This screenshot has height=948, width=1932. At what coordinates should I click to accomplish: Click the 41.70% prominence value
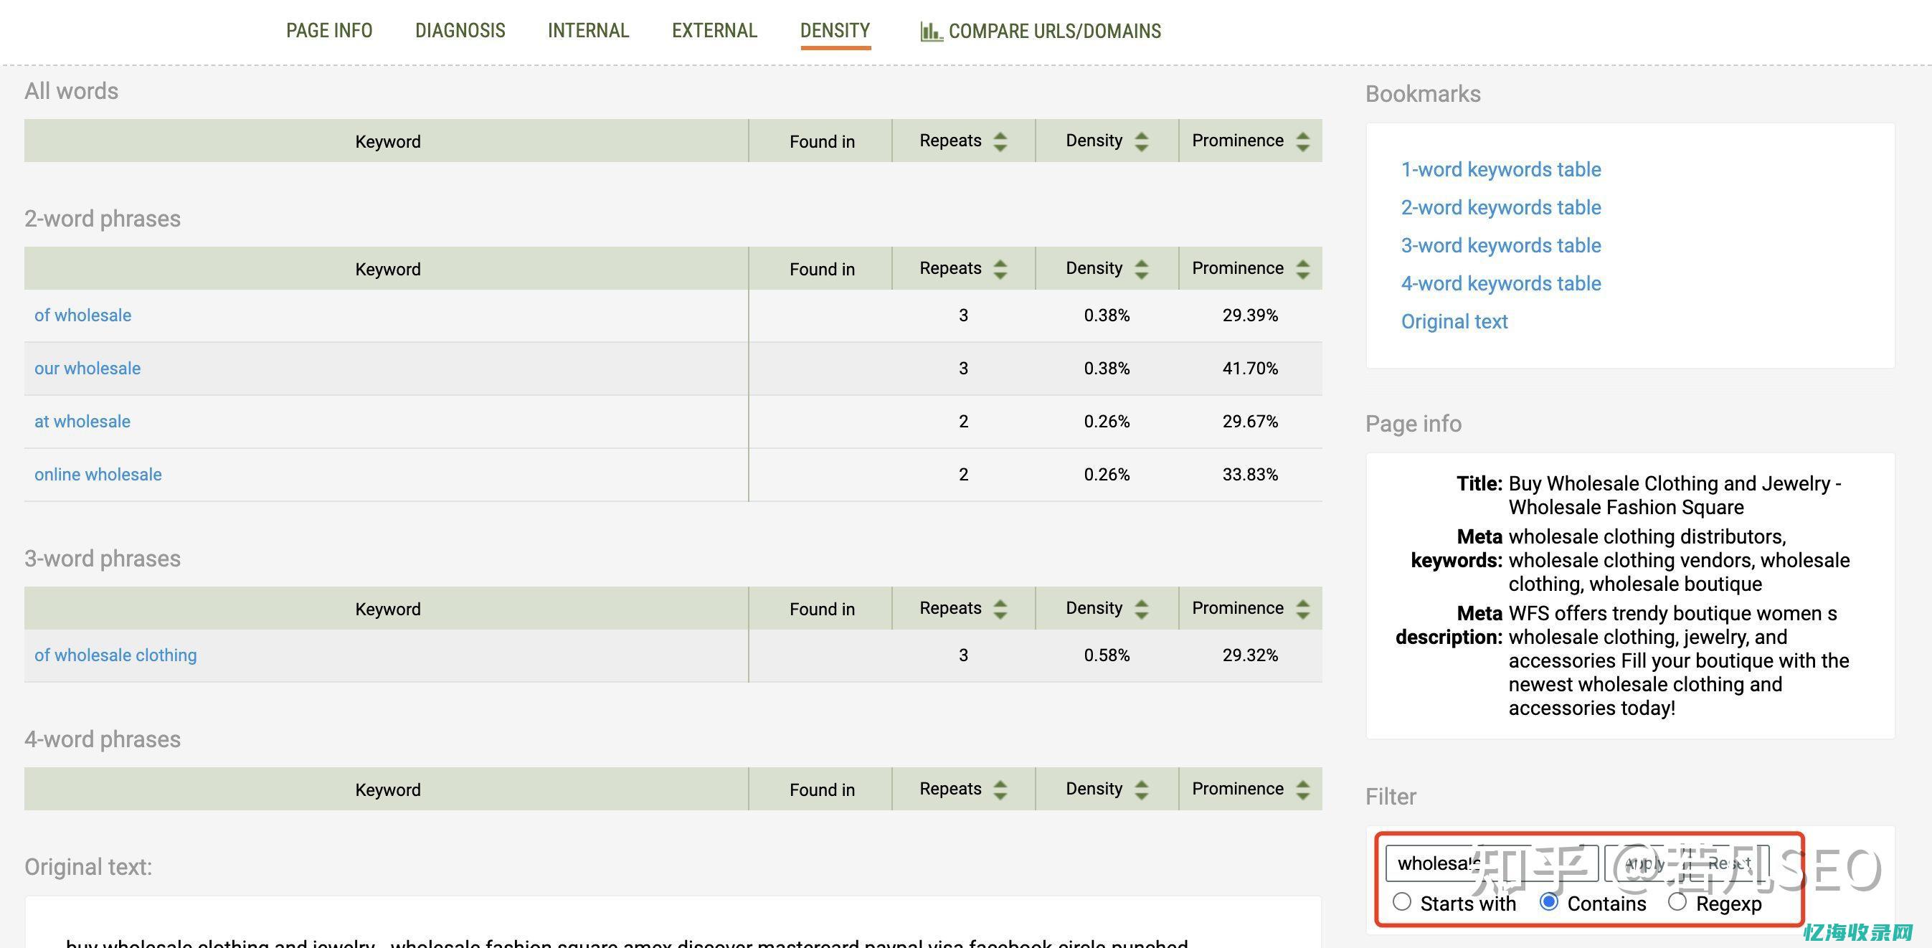(x=1250, y=369)
